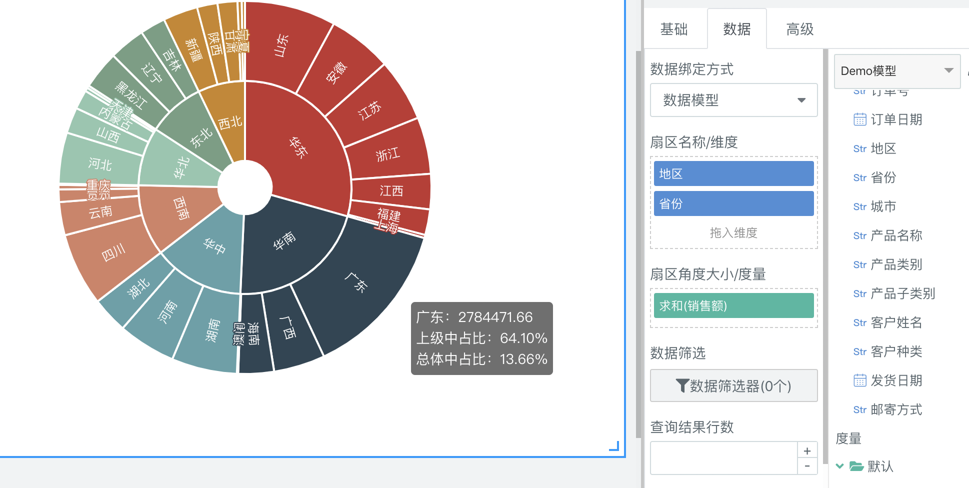Click the 湖北 outer ring sector

(138, 288)
